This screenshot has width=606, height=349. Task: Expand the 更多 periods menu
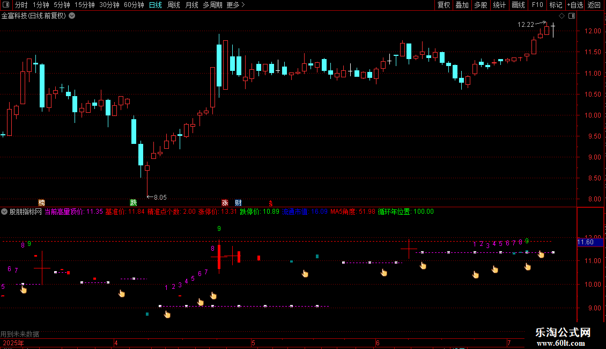(x=235, y=5)
